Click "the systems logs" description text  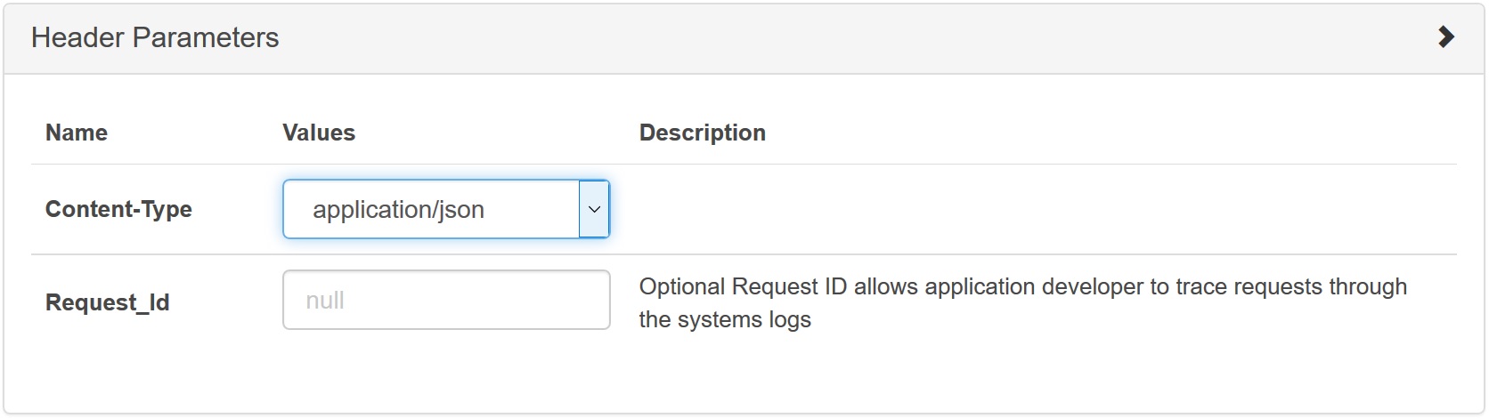click(x=725, y=319)
